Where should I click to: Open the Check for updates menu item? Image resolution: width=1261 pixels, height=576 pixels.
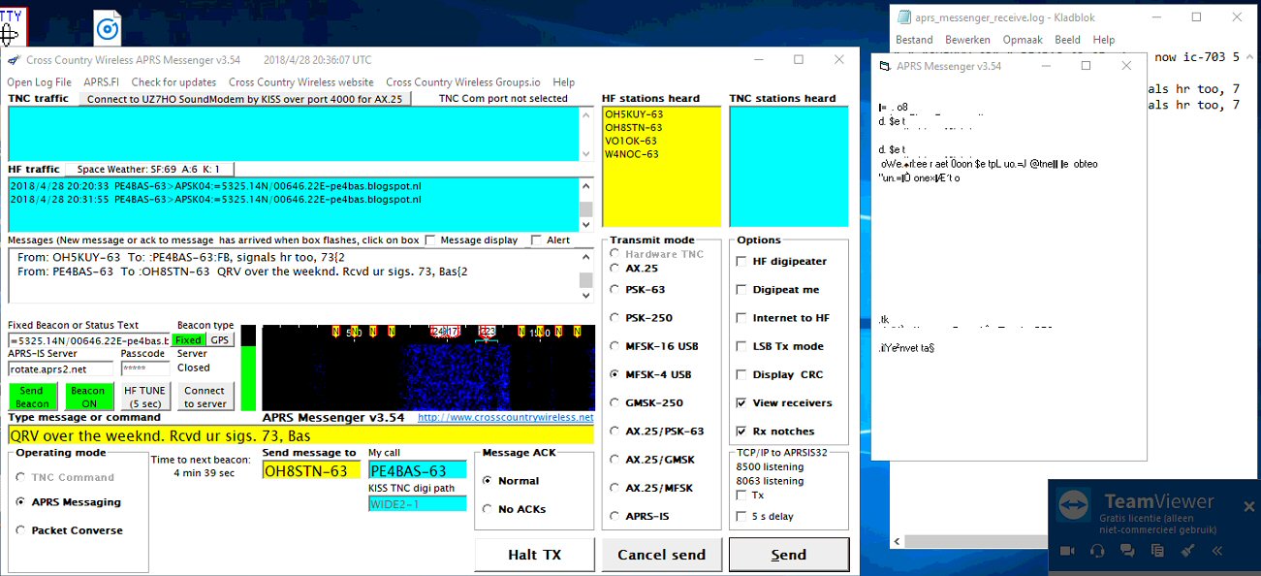(x=173, y=82)
